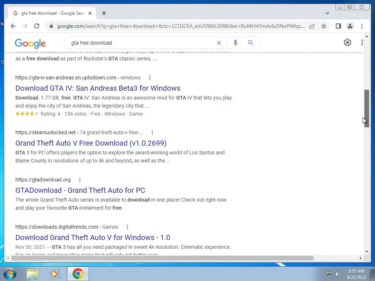375x281 pixels.
Task: Open the Chrome three-dot menu
Action: (x=362, y=26)
